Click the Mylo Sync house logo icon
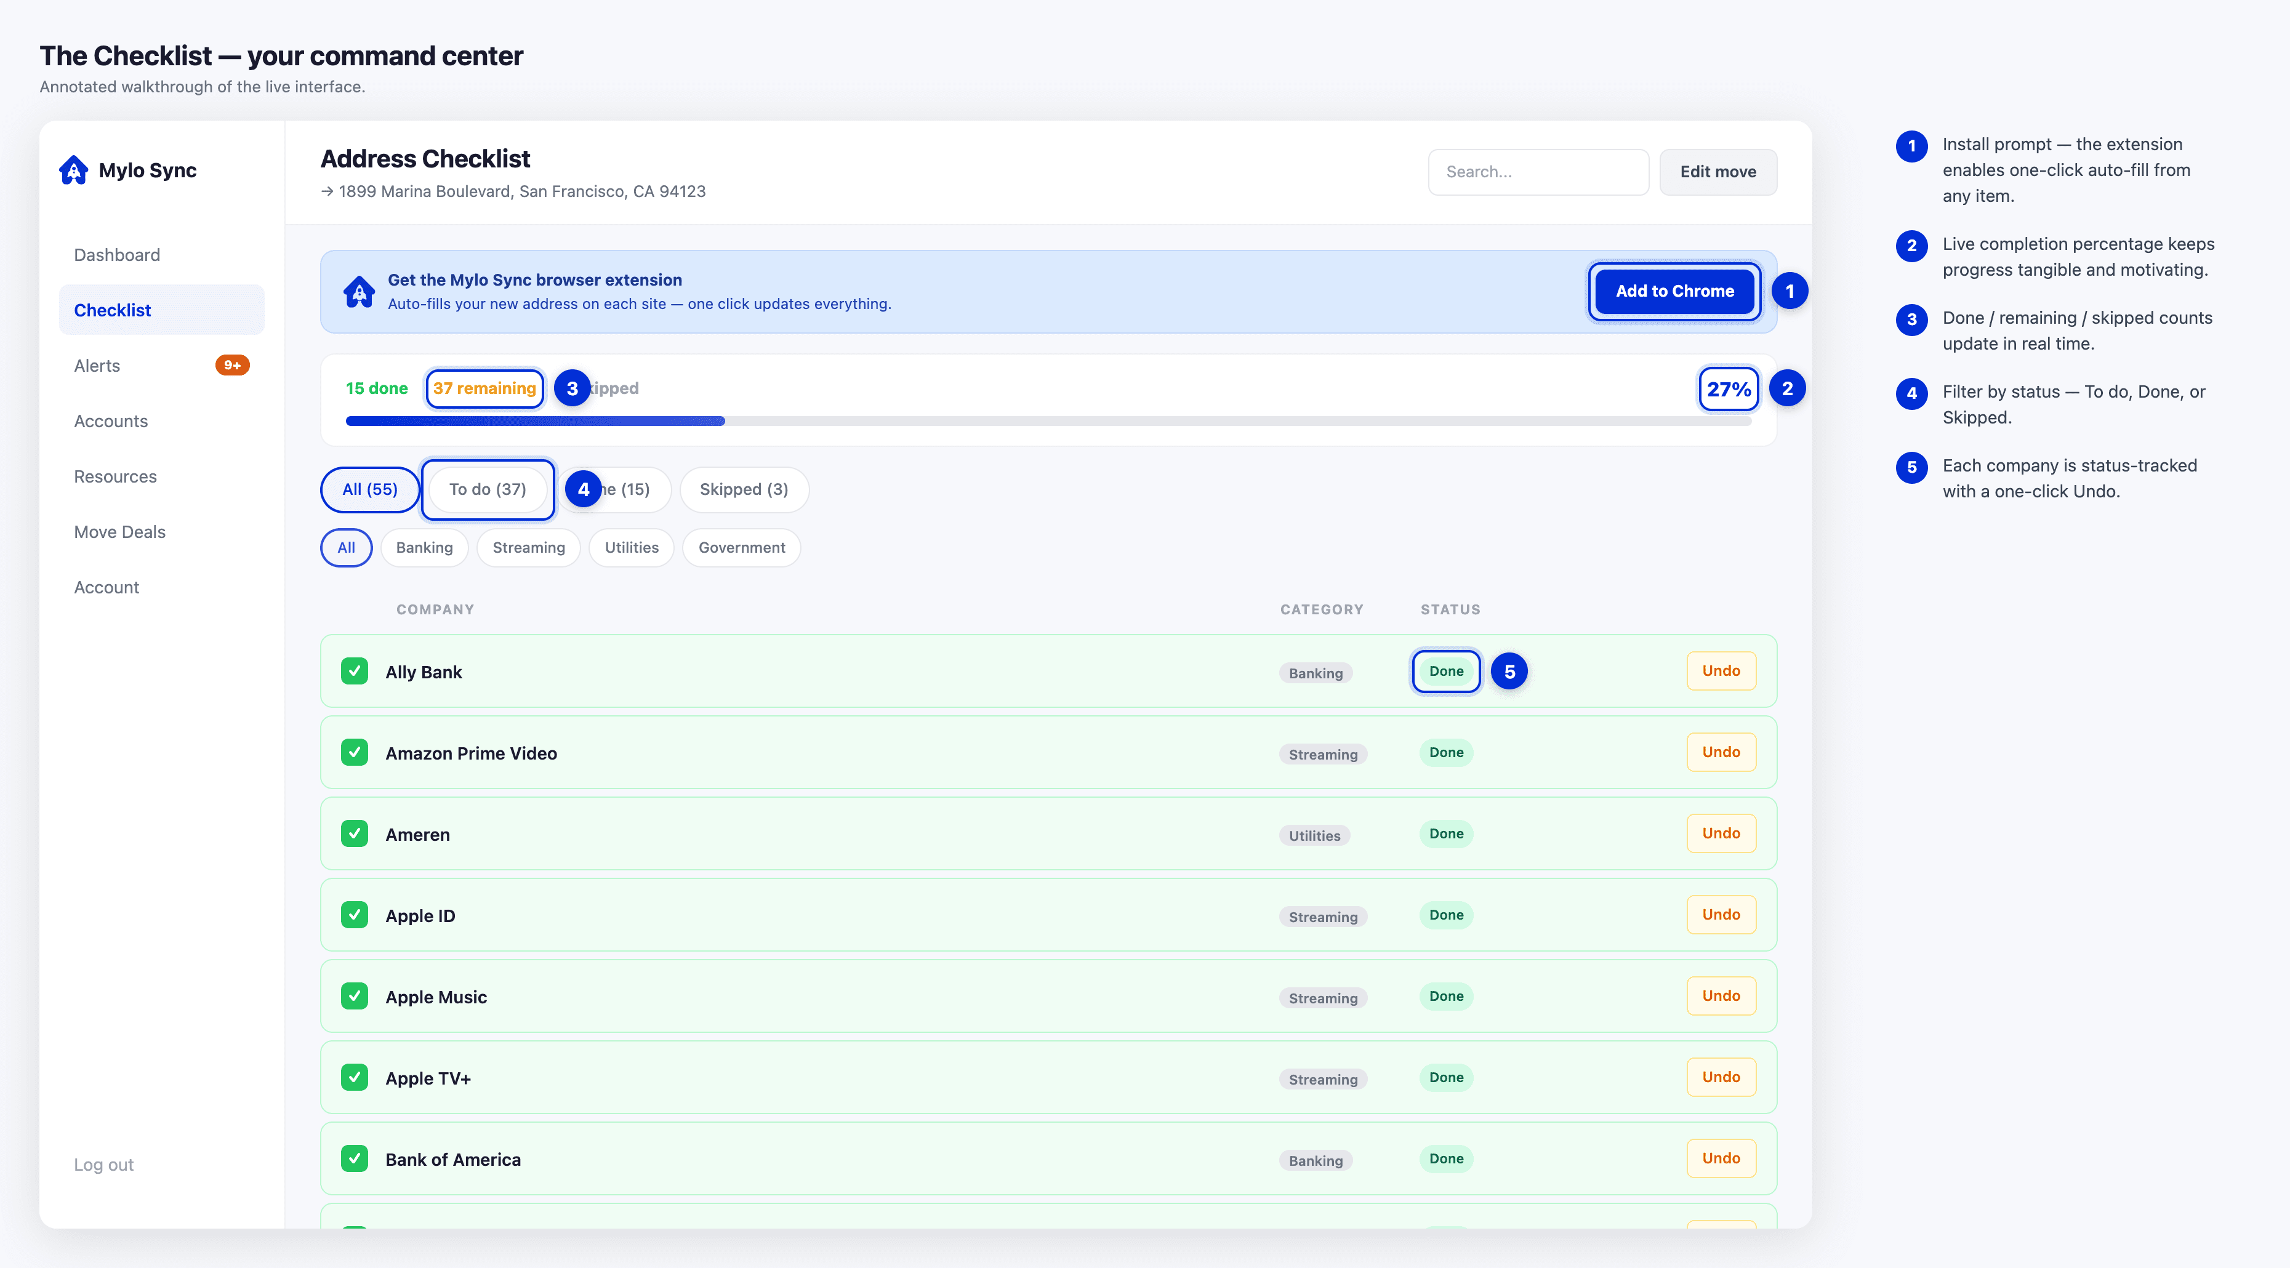 [74, 170]
